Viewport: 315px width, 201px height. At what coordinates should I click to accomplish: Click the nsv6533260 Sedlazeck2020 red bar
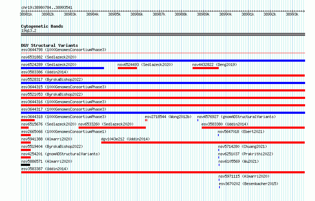tap(112, 128)
